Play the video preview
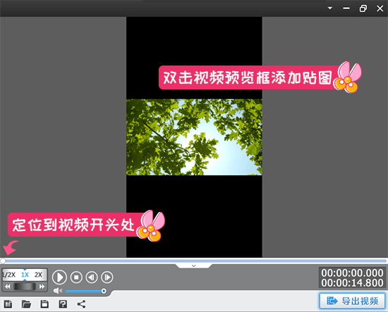 [x=59, y=277]
